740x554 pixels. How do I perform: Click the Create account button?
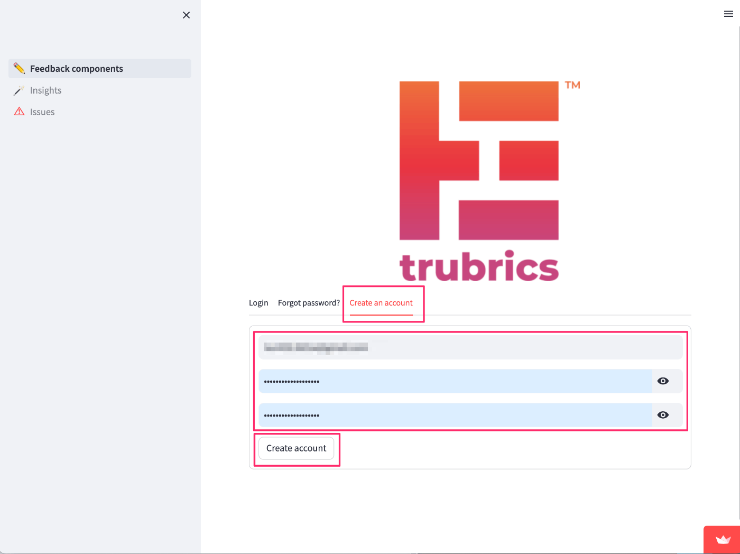[297, 448]
